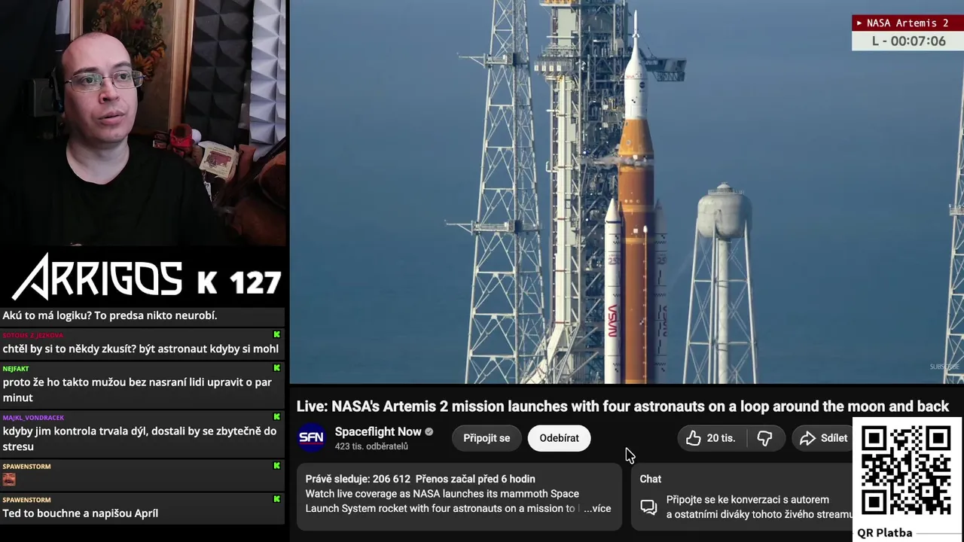
Task: Click the webcam feed of the streamer
Action: pyautogui.click(x=143, y=123)
